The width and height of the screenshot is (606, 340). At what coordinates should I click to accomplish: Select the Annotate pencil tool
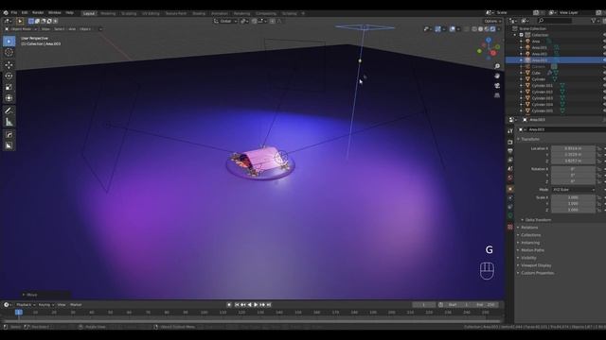[9, 110]
